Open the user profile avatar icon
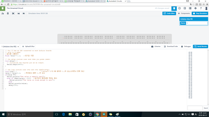Viewport: 209px width, 117px height. [206, 8]
